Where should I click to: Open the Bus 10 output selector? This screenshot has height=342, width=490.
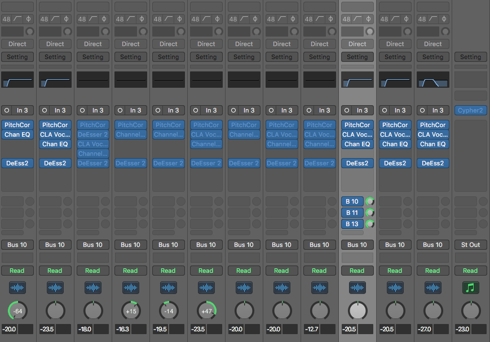tap(17, 245)
